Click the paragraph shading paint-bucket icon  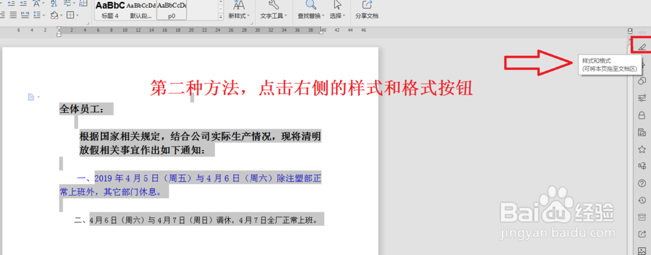54,16
